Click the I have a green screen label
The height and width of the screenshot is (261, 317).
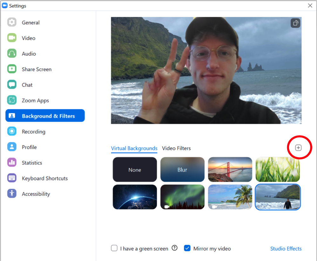coord(144,249)
